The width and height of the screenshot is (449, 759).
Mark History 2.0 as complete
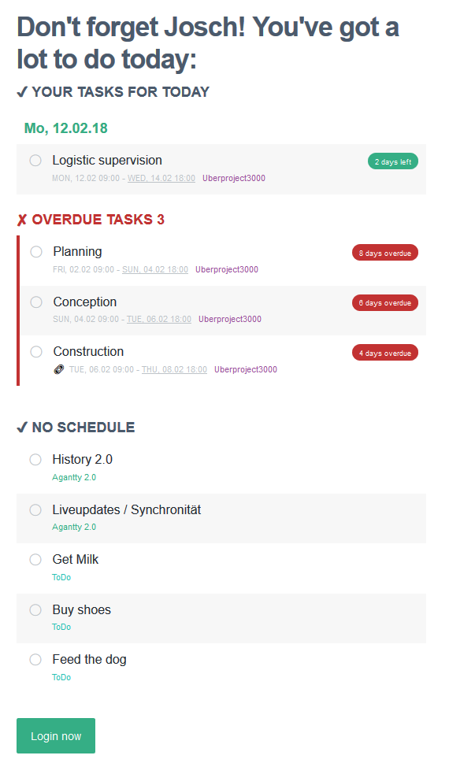click(35, 459)
